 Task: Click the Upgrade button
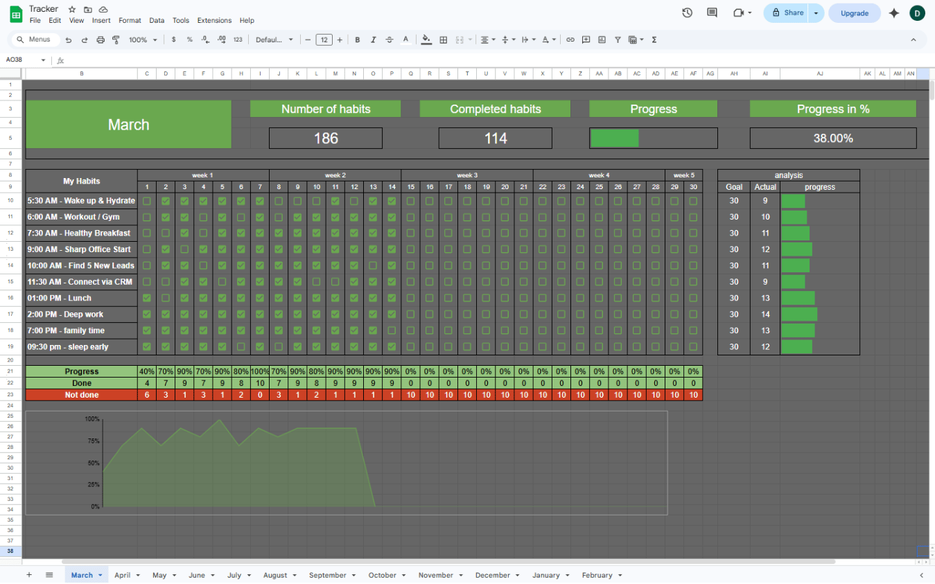tap(855, 12)
